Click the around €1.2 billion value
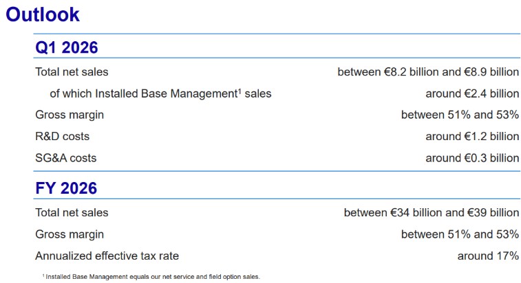This screenshot has width=521, height=283. click(471, 136)
